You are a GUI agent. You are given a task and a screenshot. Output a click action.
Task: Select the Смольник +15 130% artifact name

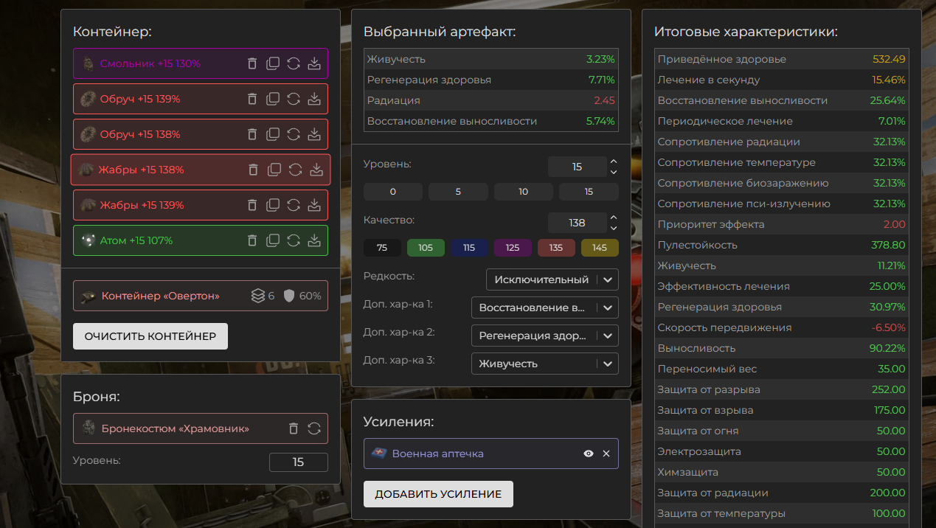[150, 63]
